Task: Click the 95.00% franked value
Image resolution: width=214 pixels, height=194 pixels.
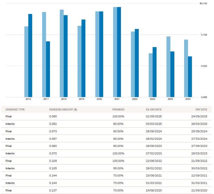Action: pos(118,168)
